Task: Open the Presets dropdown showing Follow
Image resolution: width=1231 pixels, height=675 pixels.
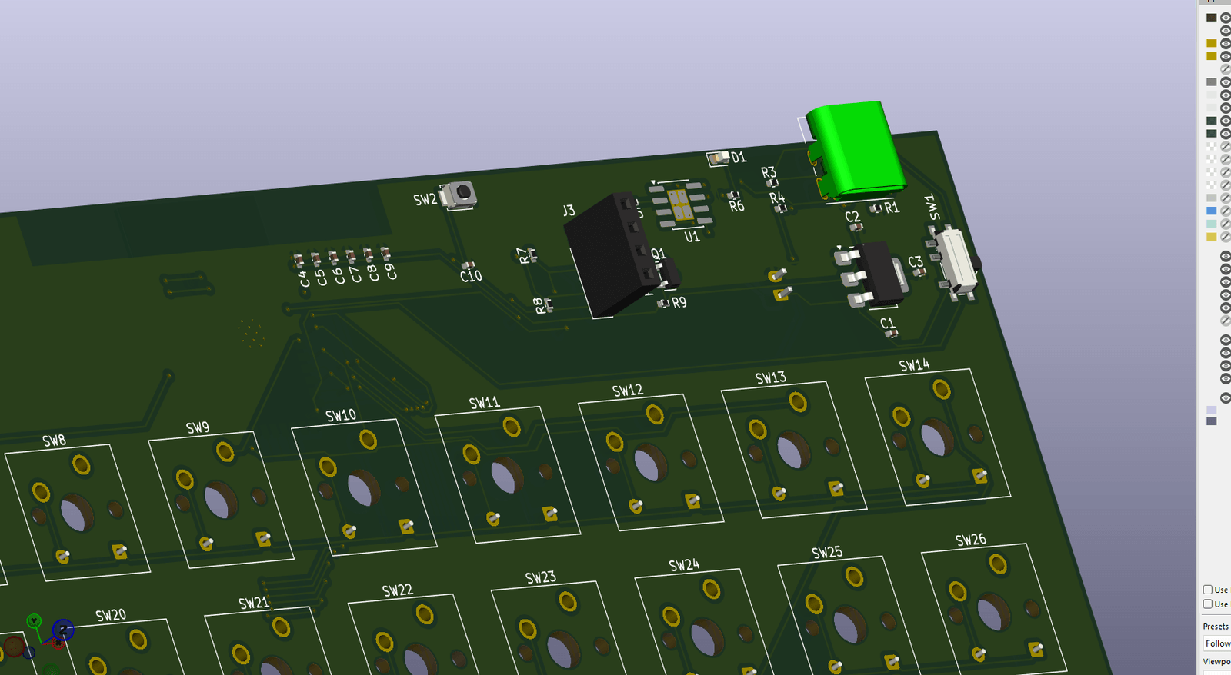Action: point(1217,643)
